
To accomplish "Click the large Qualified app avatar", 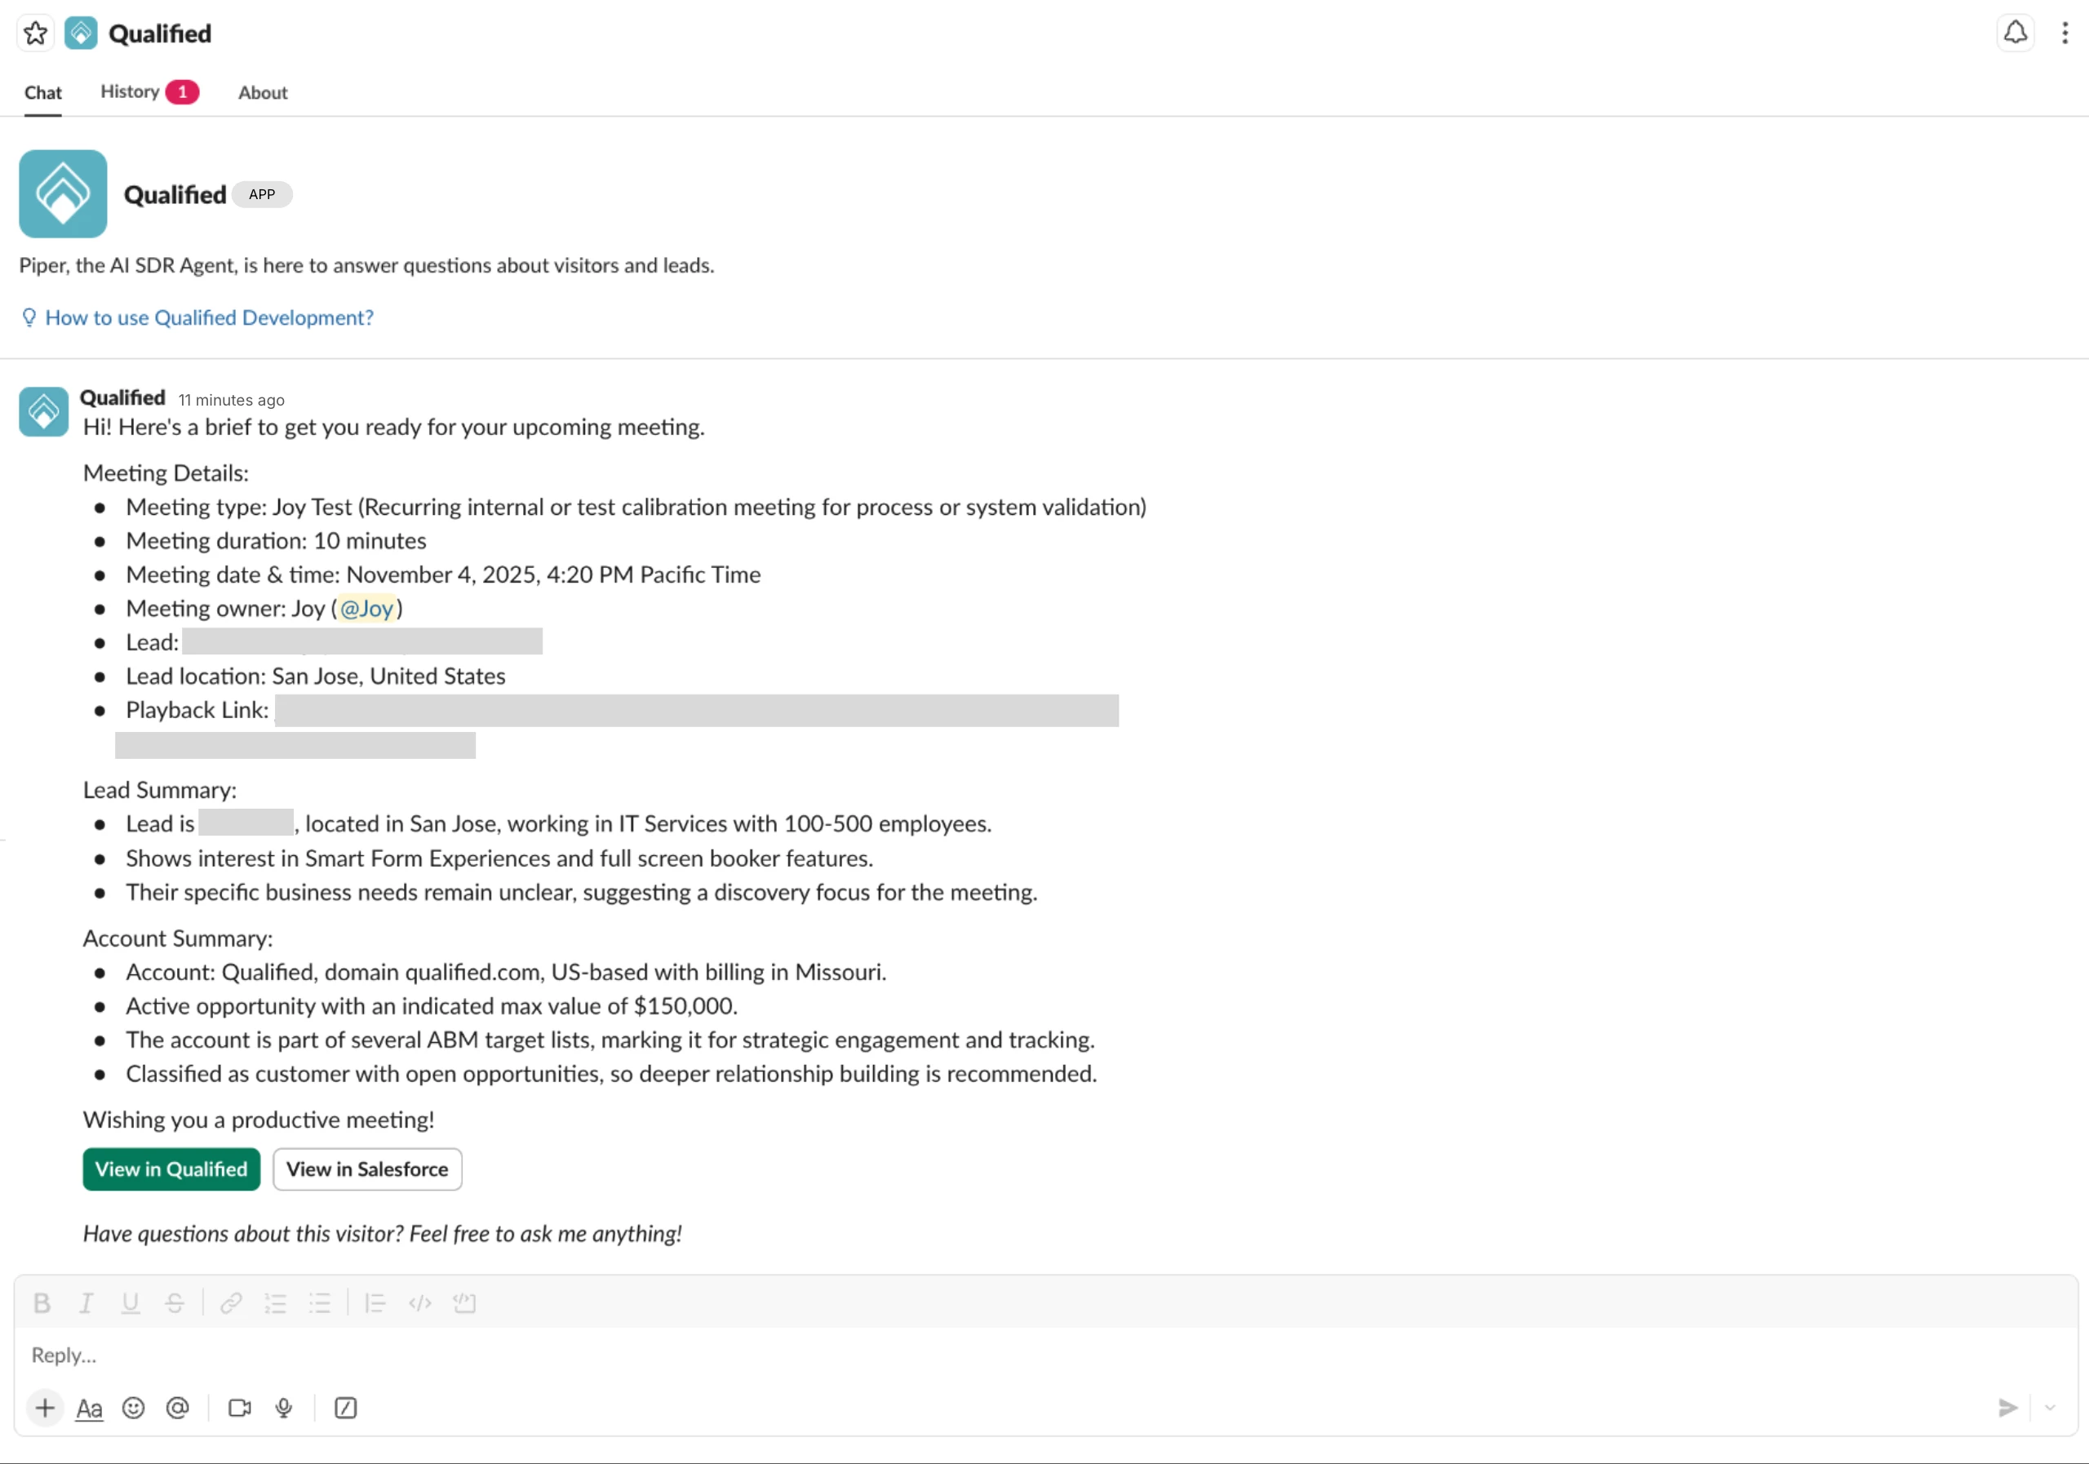I will pyautogui.click(x=63, y=193).
